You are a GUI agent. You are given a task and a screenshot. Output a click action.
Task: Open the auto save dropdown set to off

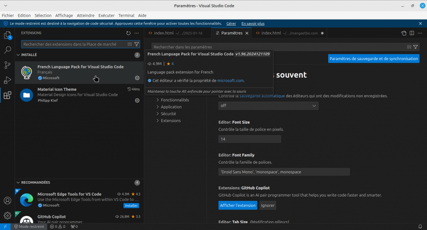[268, 106]
